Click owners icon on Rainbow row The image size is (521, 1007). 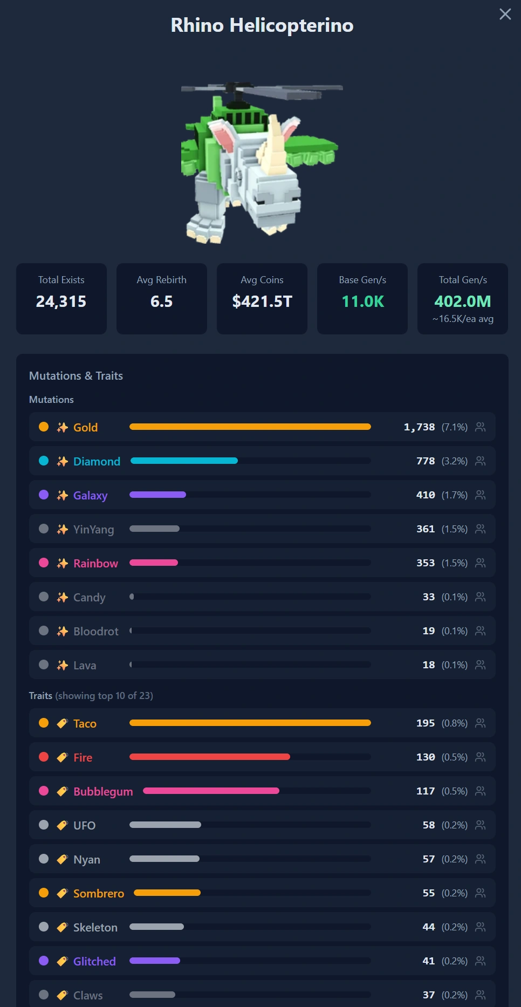tap(480, 563)
